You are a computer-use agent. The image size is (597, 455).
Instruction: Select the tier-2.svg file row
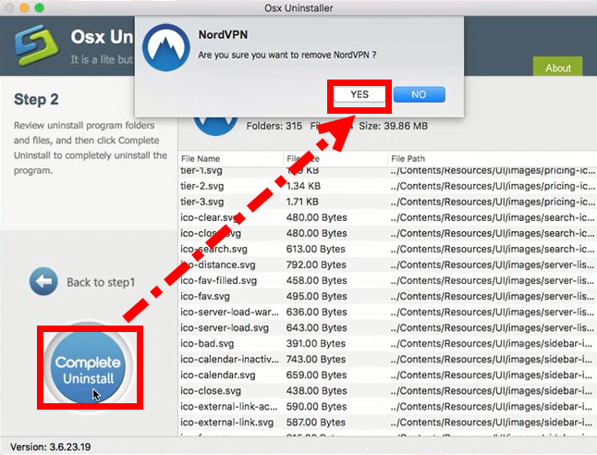coord(202,186)
